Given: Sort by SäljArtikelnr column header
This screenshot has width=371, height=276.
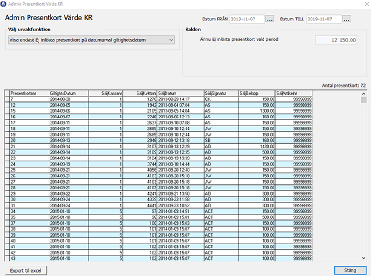Looking at the screenshot, I should [x=293, y=93].
